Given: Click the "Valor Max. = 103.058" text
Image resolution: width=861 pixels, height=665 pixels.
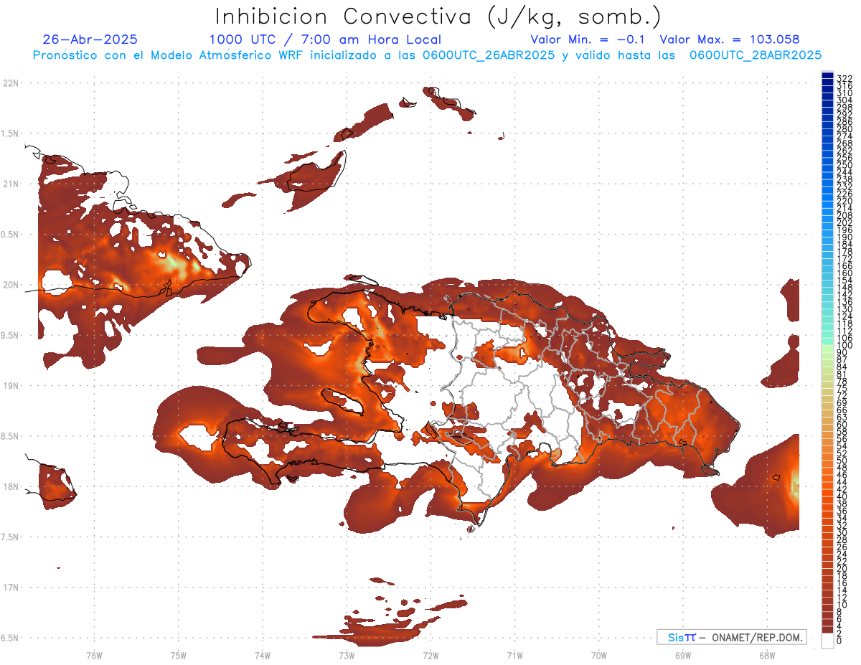Looking at the screenshot, I should tap(730, 39).
